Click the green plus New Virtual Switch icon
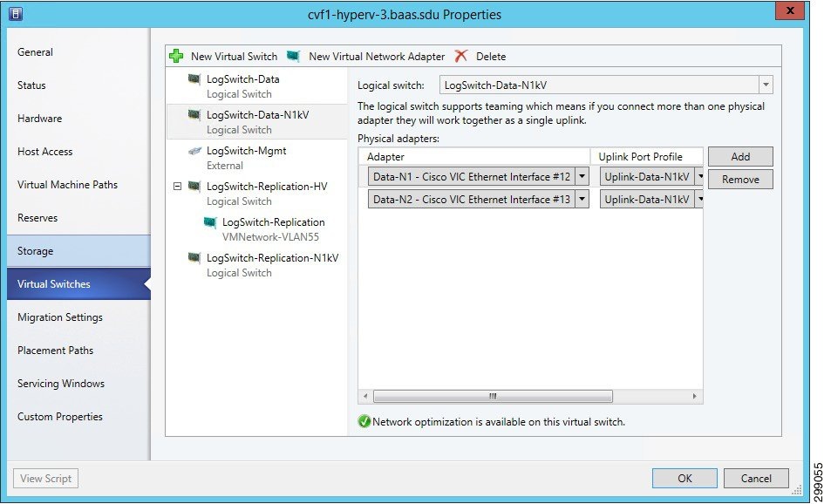 point(176,56)
